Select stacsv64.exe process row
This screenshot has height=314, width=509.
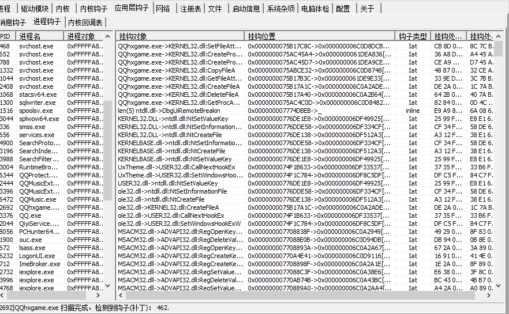click(x=51, y=94)
